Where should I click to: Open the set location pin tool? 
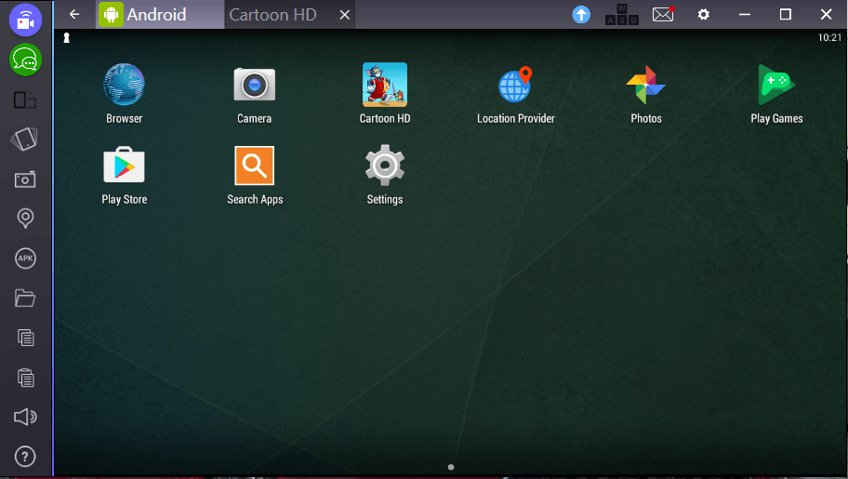(x=25, y=219)
